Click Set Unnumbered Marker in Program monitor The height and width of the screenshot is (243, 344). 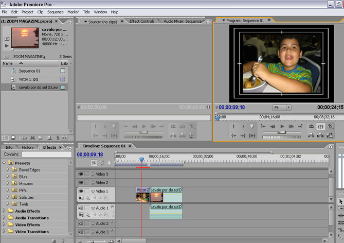(252, 126)
